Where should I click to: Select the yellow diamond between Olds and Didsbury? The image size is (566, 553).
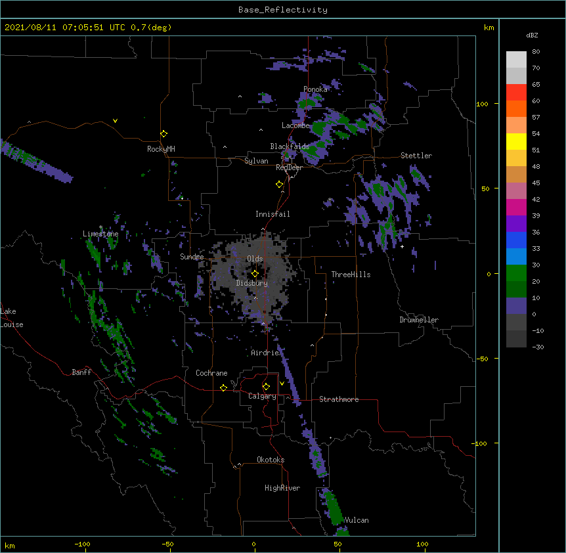[x=255, y=273]
